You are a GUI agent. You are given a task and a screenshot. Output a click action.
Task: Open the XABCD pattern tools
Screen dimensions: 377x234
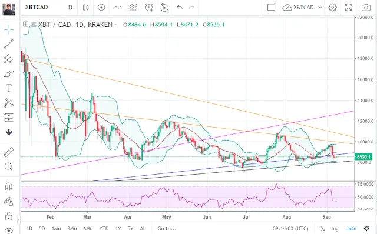click(9, 103)
